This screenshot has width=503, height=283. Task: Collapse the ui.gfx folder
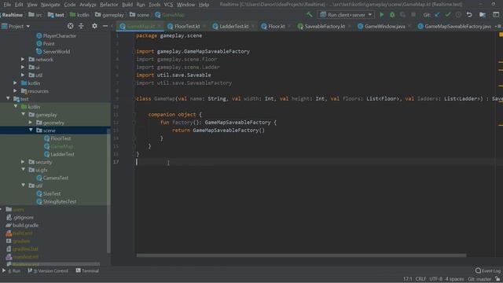[23, 170]
